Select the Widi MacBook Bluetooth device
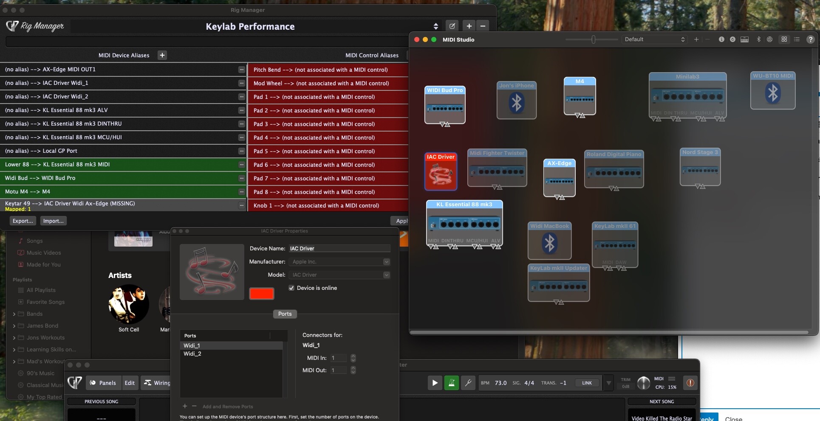The height and width of the screenshot is (421, 820). (550, 241)
